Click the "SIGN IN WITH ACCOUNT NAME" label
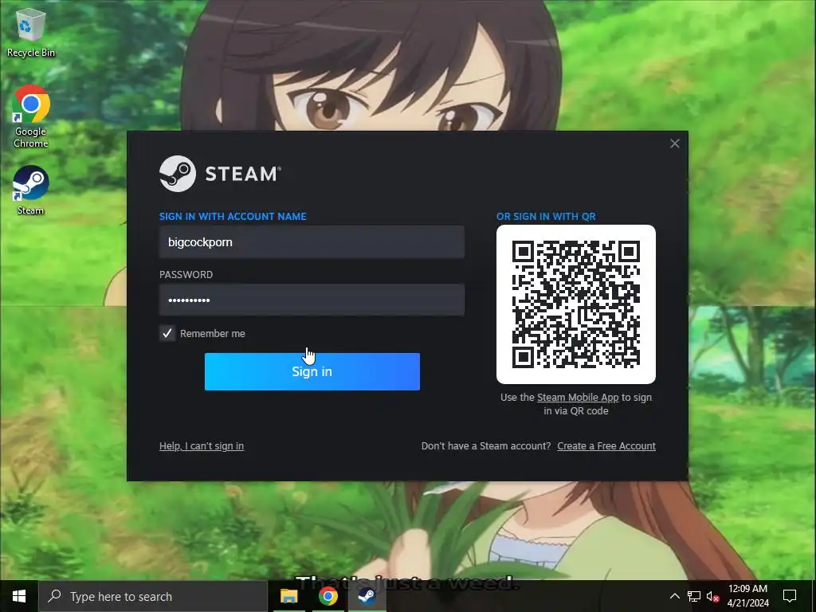 (x=233, y=217)
